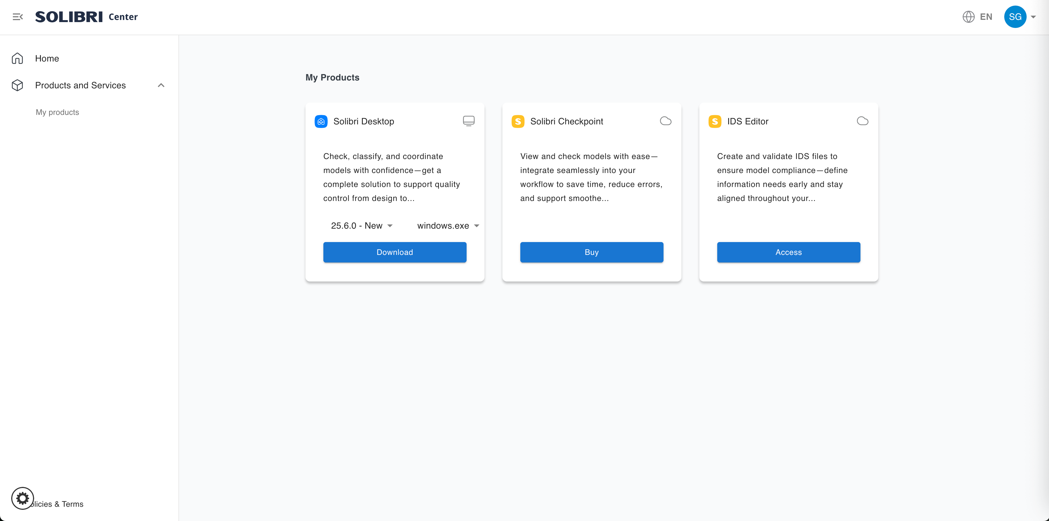This screenshot has width=1049, height=521.
Task: Collapse the sidebar menu icon
Action: click(x=18, y=17)
